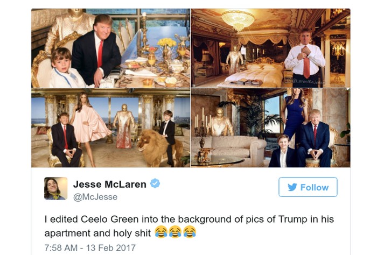
Task: Open the bottom-left photo with the lion
Action: pyautogui.click(x=110, y=127)
